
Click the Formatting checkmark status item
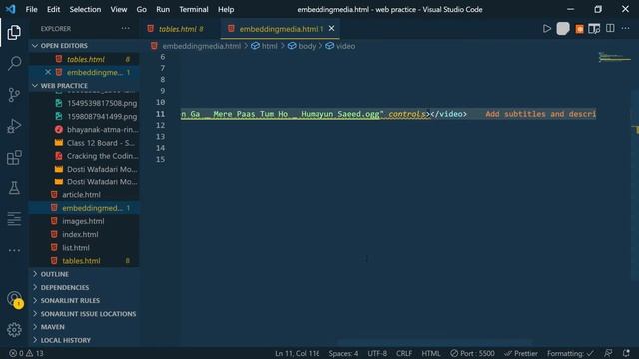[x=570, y=353]
